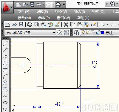119x112 pixels.
Task: Open the AutoCAD application menu button
Action: coord(7,7)
